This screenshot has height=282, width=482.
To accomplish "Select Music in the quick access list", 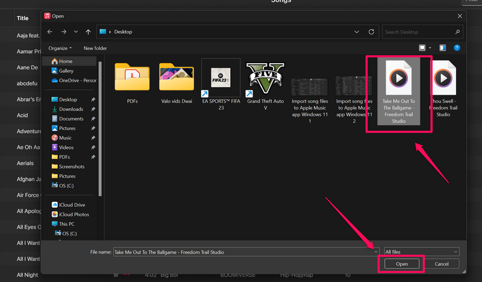I will tap(65, 138).
